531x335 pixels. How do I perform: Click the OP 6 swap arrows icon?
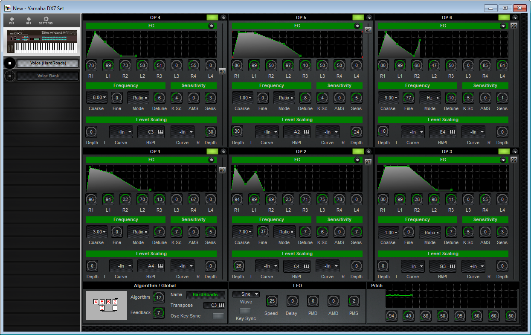point(515,17)
